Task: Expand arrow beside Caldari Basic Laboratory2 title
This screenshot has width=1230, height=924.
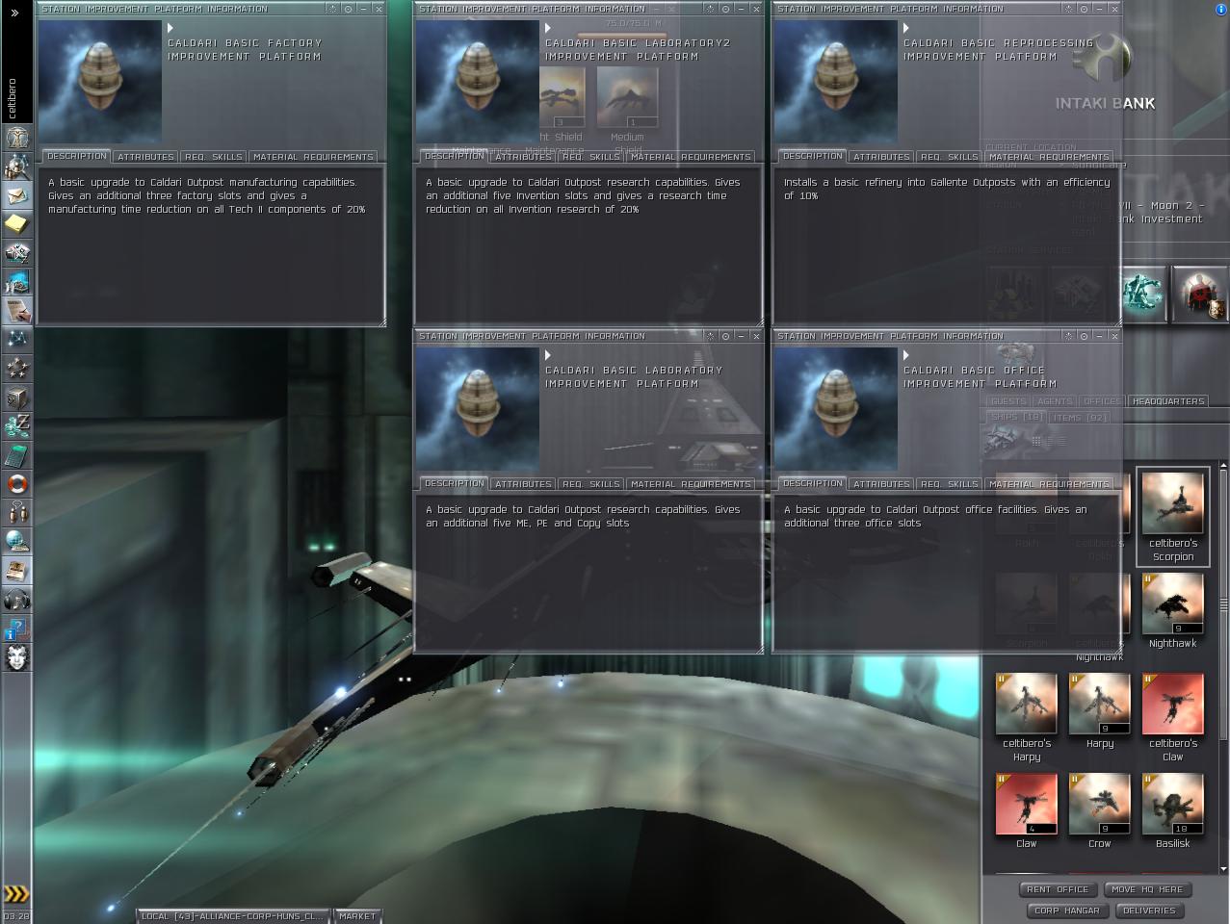Action: [548, 28]
